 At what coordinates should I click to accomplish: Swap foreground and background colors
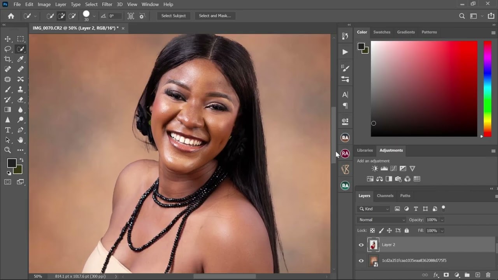click(x=21, y=160)
